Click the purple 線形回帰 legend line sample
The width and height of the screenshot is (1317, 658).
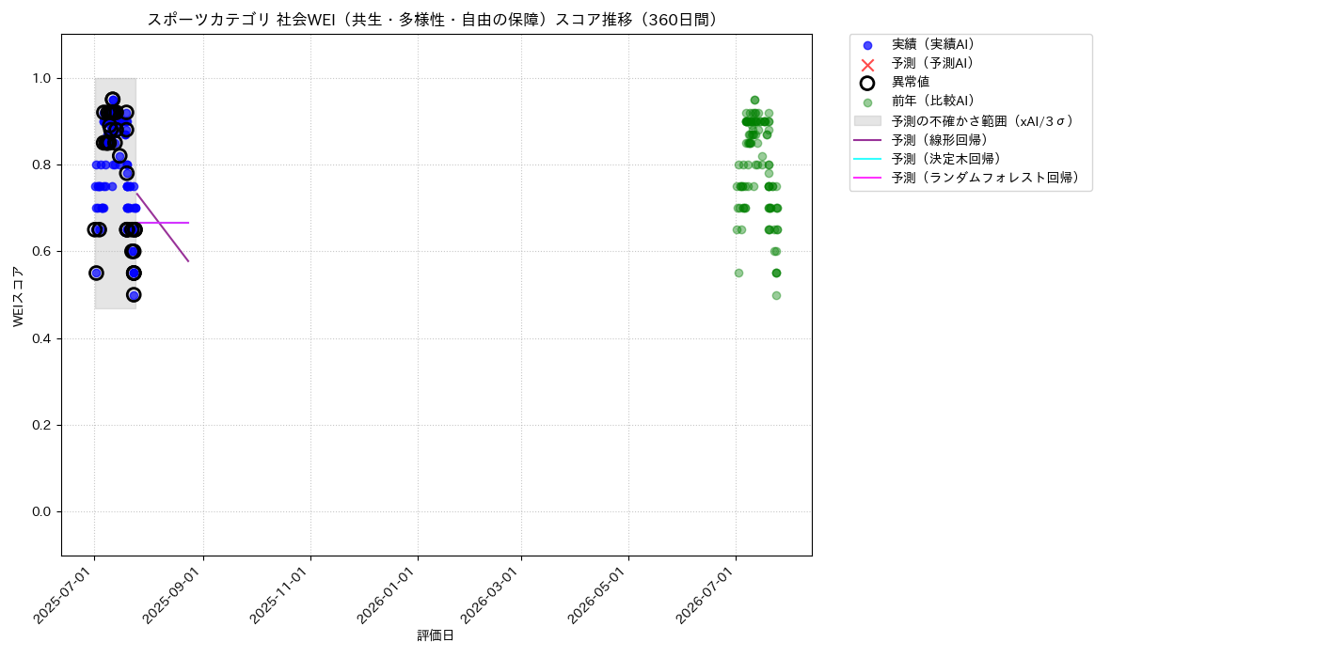coord(867,140)
